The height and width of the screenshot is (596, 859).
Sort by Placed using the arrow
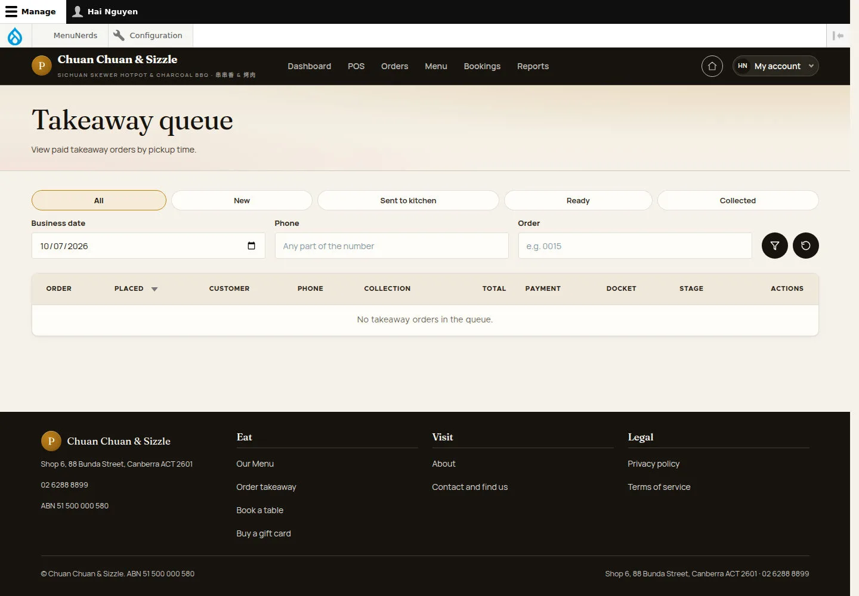click(x=155, y=289)
